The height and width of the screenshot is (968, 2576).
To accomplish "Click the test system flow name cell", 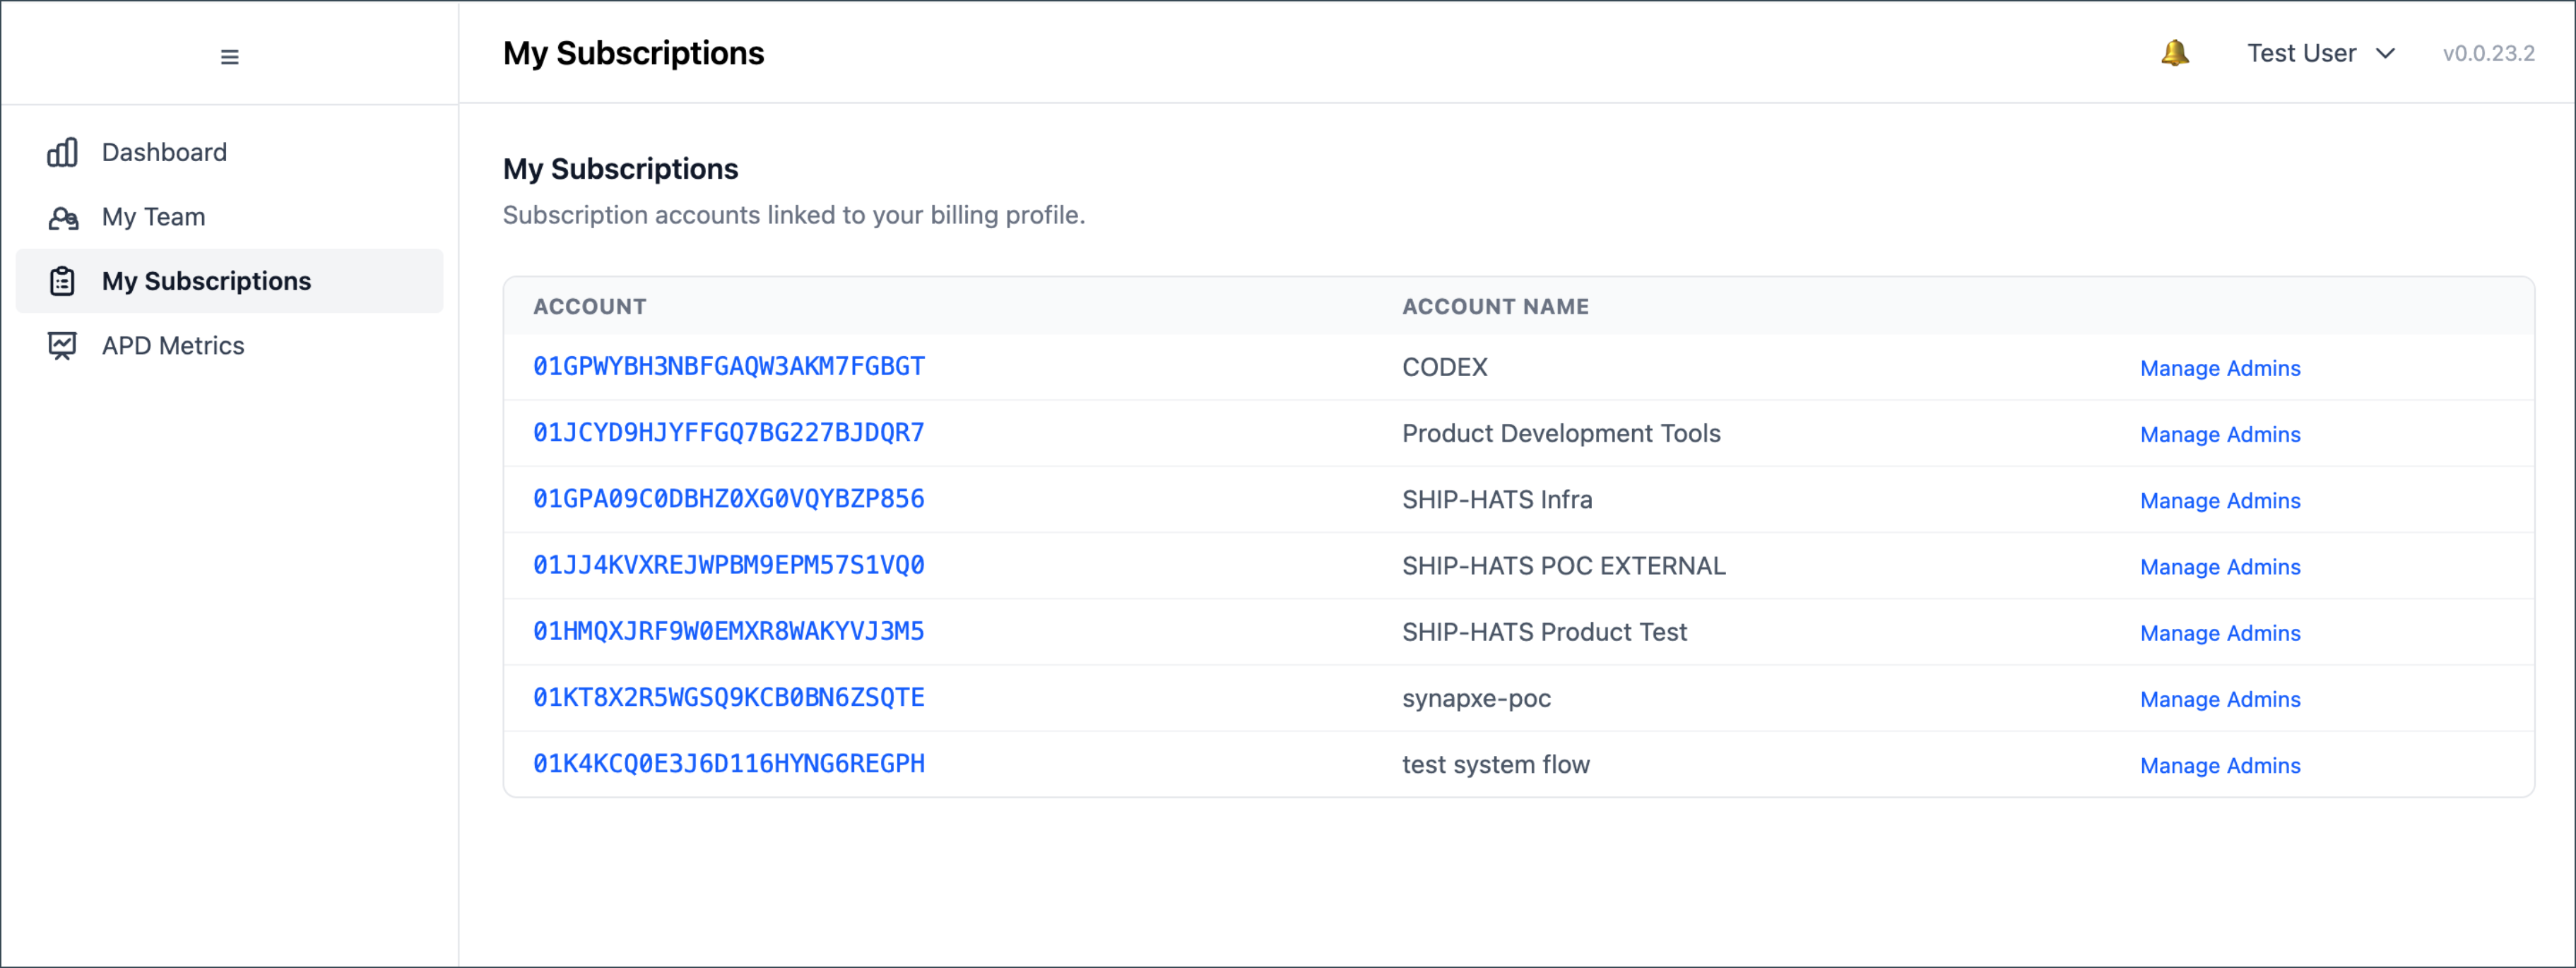I will coord(1495,764).
